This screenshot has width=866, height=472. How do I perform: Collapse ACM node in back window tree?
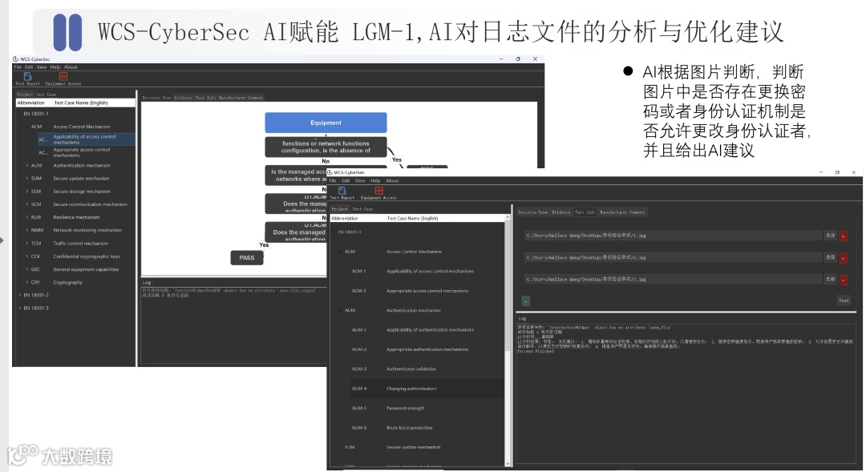point(27,127)
